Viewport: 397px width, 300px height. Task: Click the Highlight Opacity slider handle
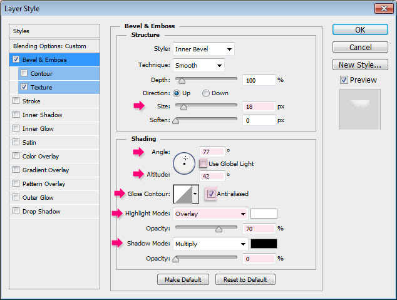(219, 229)
